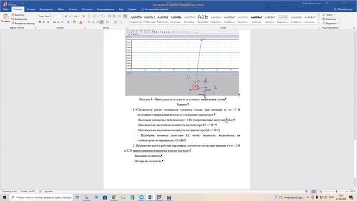357x201 pixels.
Task: Open font color dropdown arrow
Action: coord(84,22)
